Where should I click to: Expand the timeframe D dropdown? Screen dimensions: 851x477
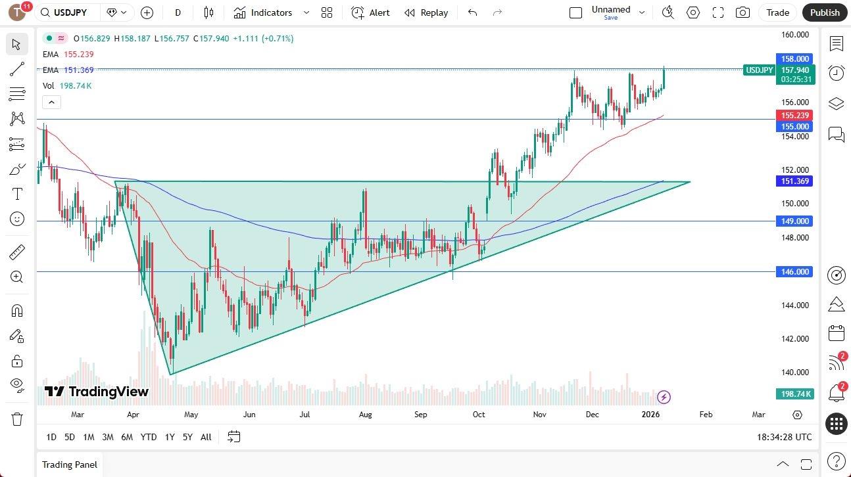point(178,12)
